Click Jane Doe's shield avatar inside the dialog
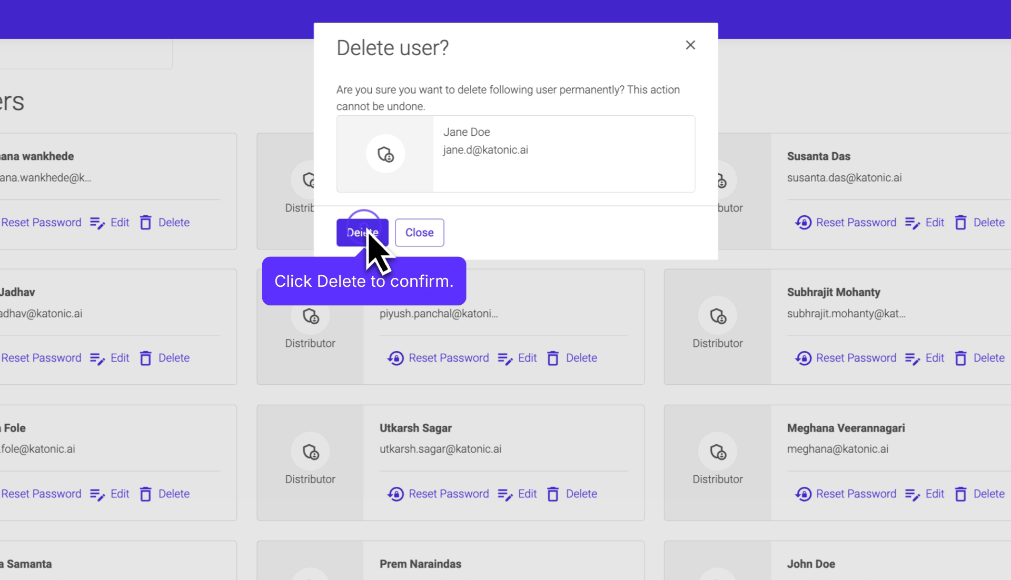1011x580 pixels. tap(385, 154)
